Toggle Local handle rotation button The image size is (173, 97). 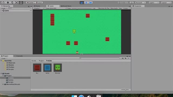39,3
